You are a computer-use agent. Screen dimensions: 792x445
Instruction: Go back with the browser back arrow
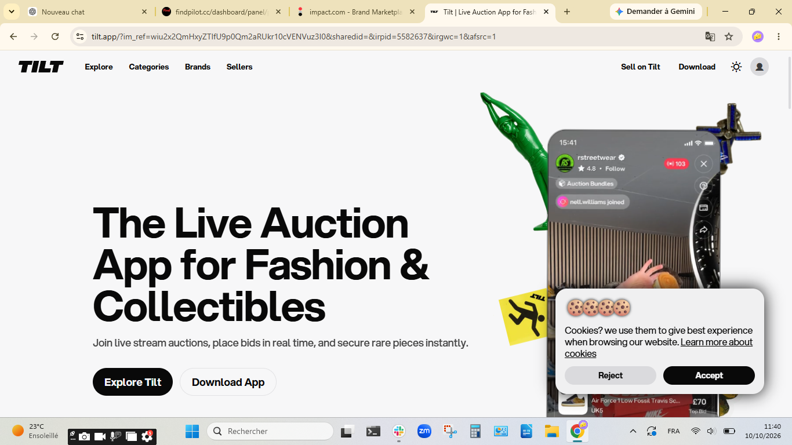(13, 37)
